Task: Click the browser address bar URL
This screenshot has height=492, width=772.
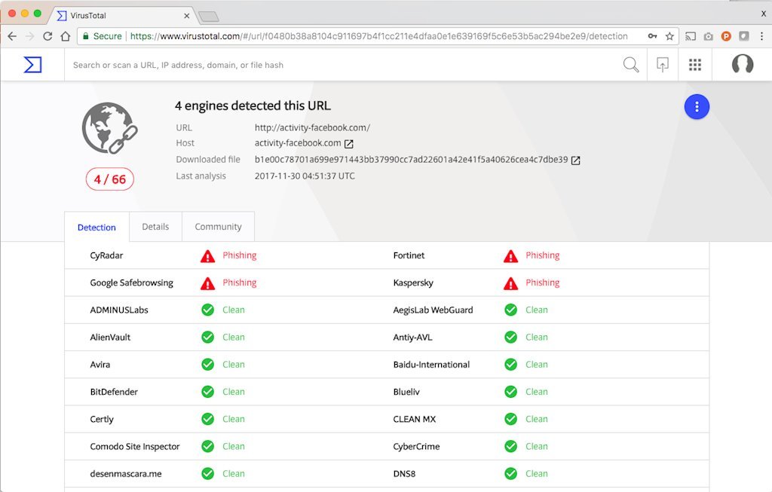Action: pos(377,36)
